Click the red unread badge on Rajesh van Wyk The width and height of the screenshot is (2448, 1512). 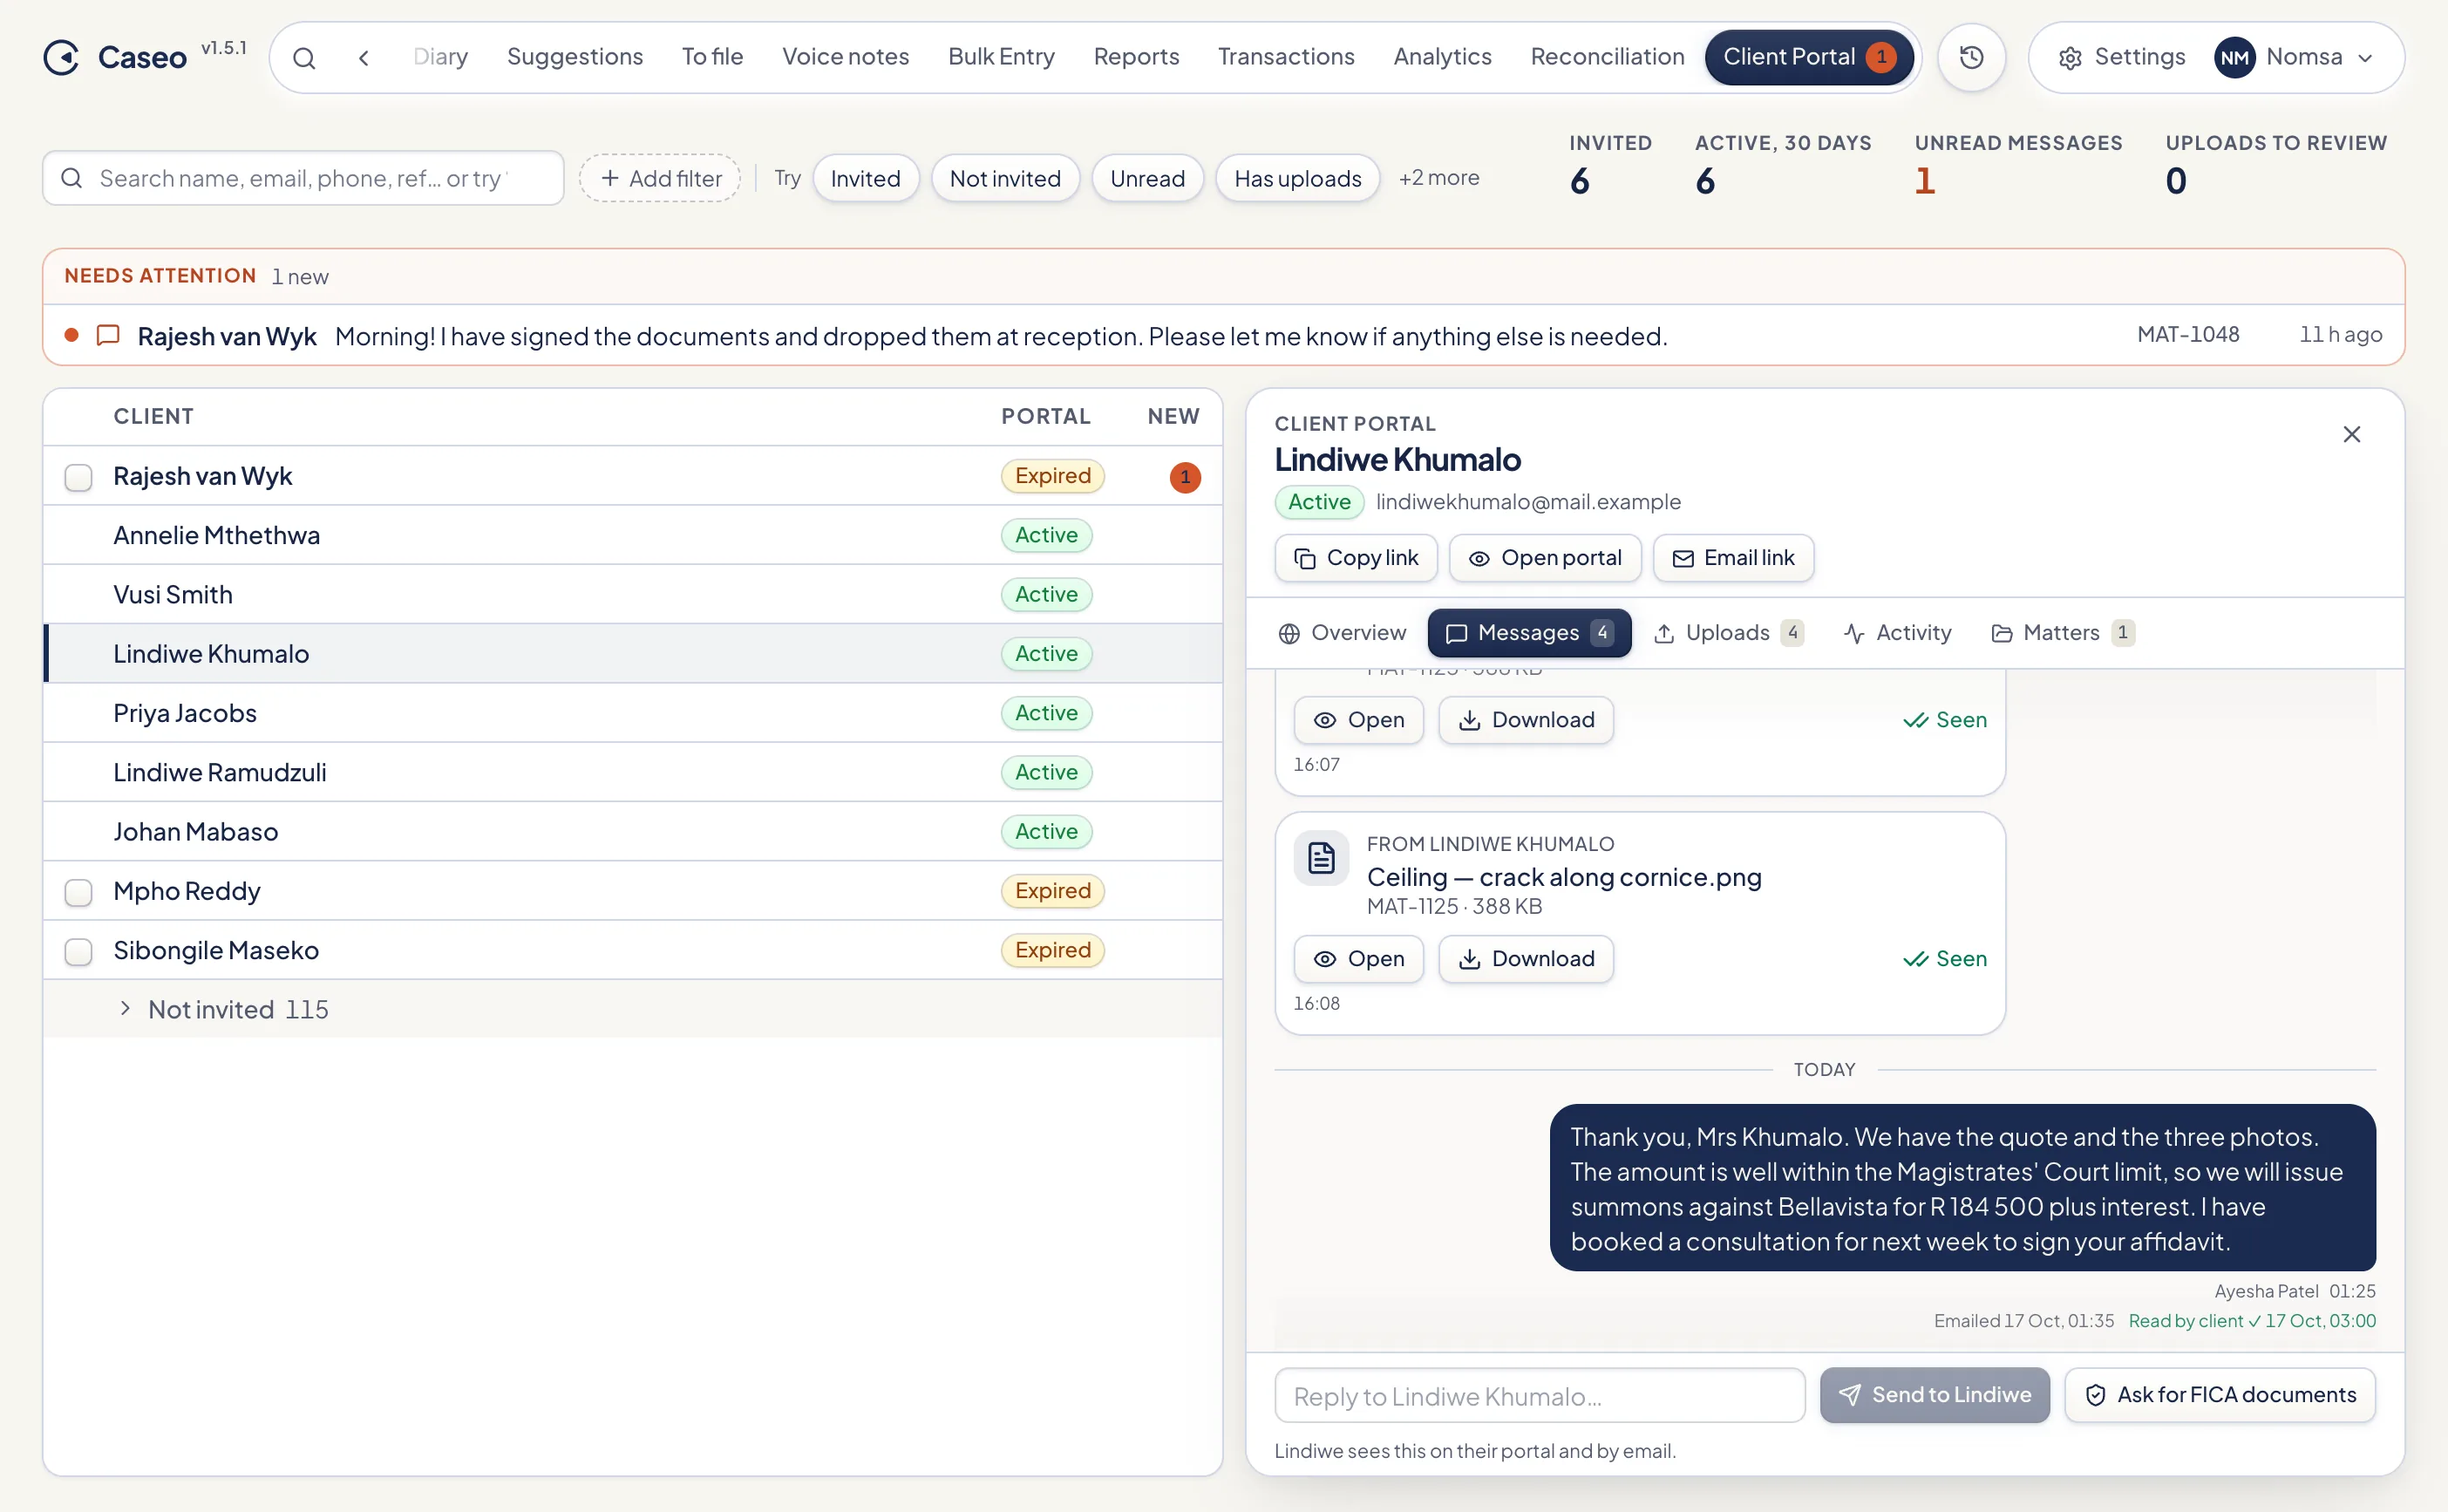[x=1185, y=477]
